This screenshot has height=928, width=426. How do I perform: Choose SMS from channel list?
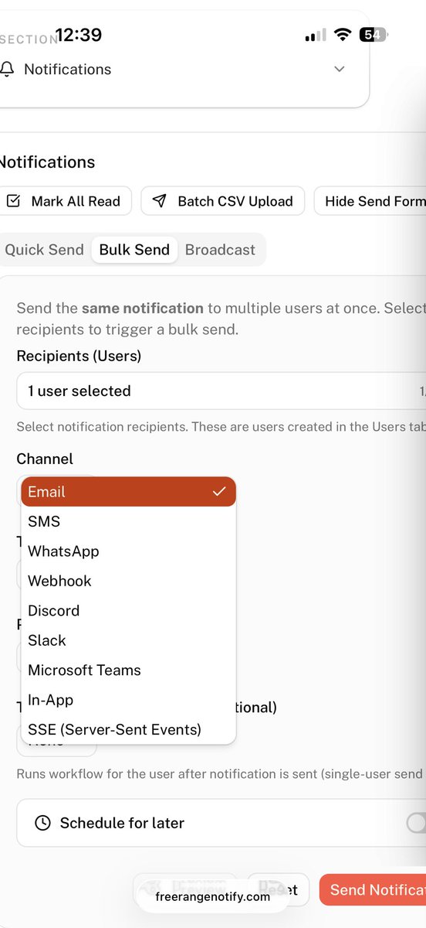[128, 521]
